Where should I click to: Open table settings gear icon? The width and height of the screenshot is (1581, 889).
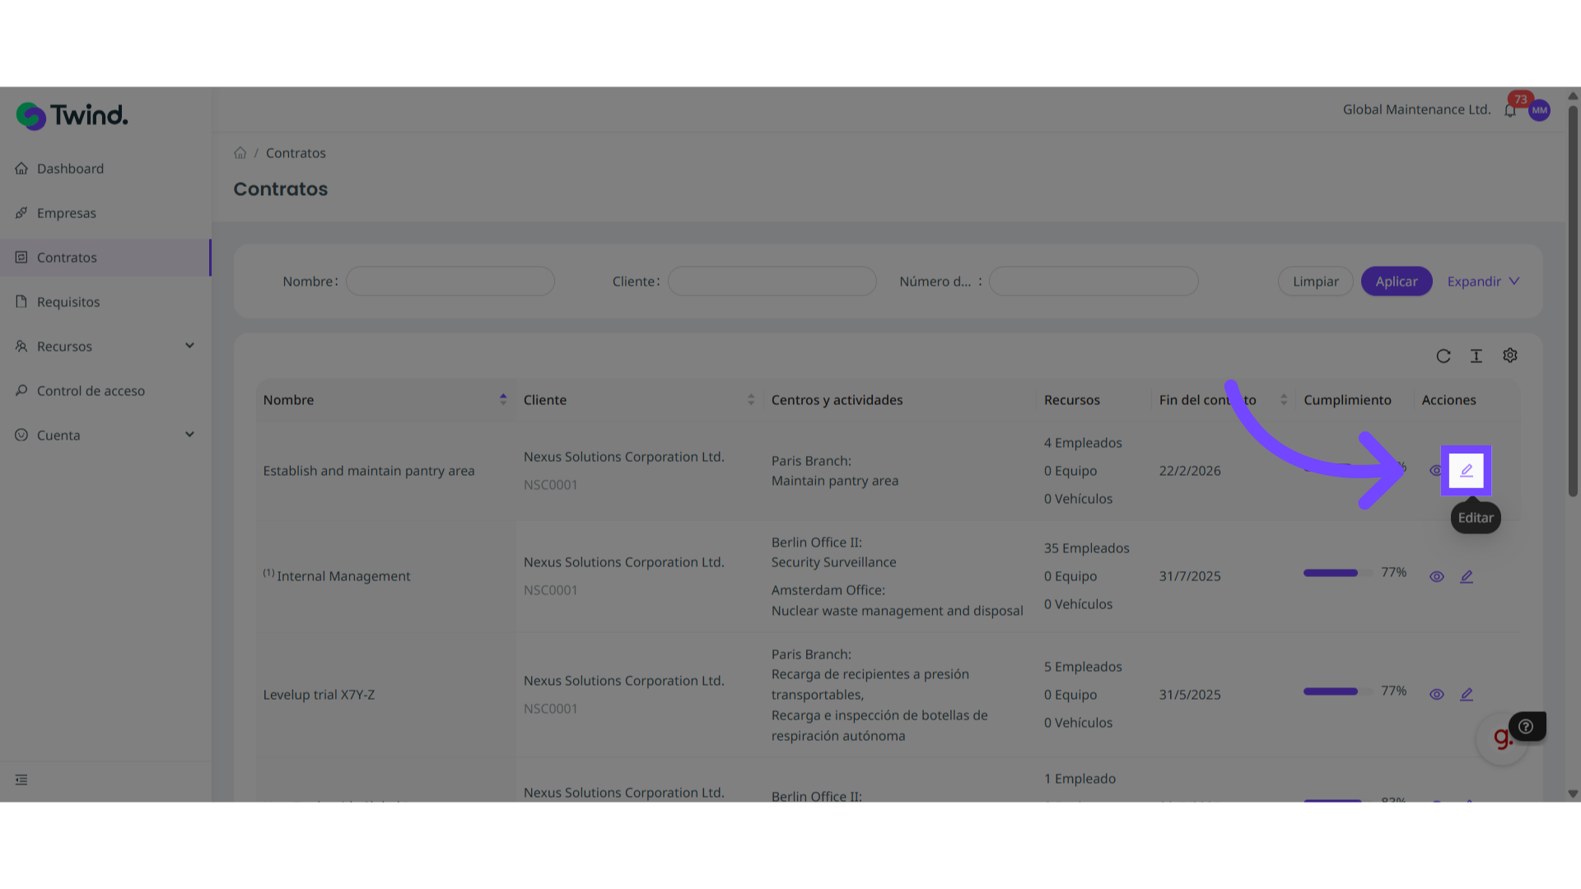[x=1510, y=356]
